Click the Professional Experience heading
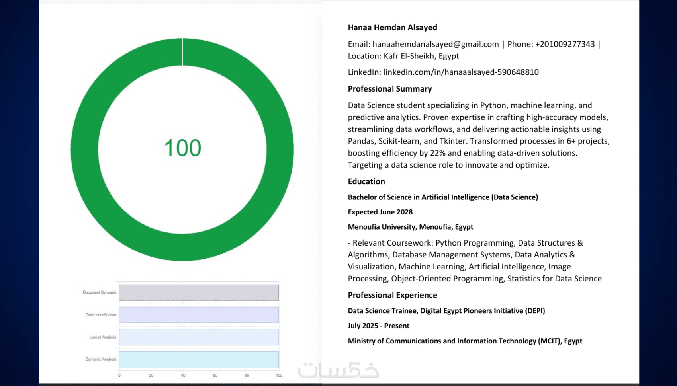677x386 pixels. click(x=392, y=295)
